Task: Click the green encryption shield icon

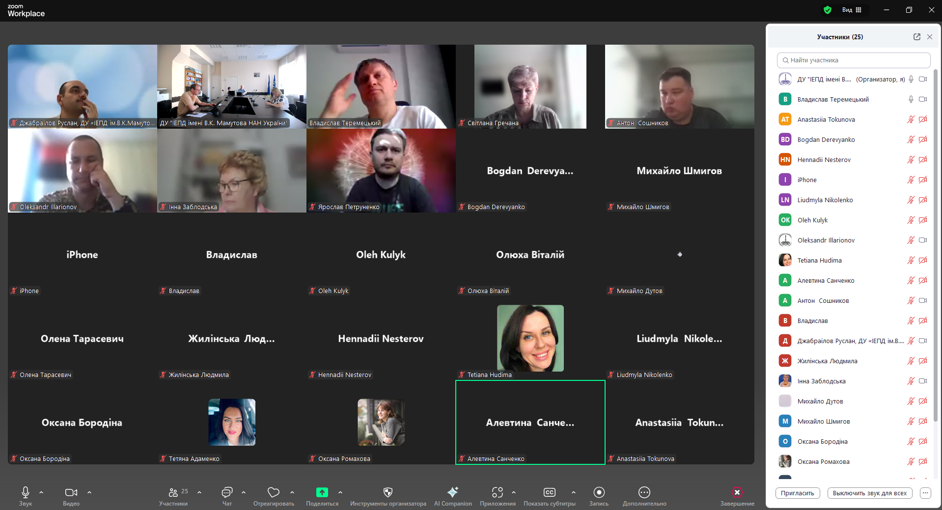Action: 828,10
